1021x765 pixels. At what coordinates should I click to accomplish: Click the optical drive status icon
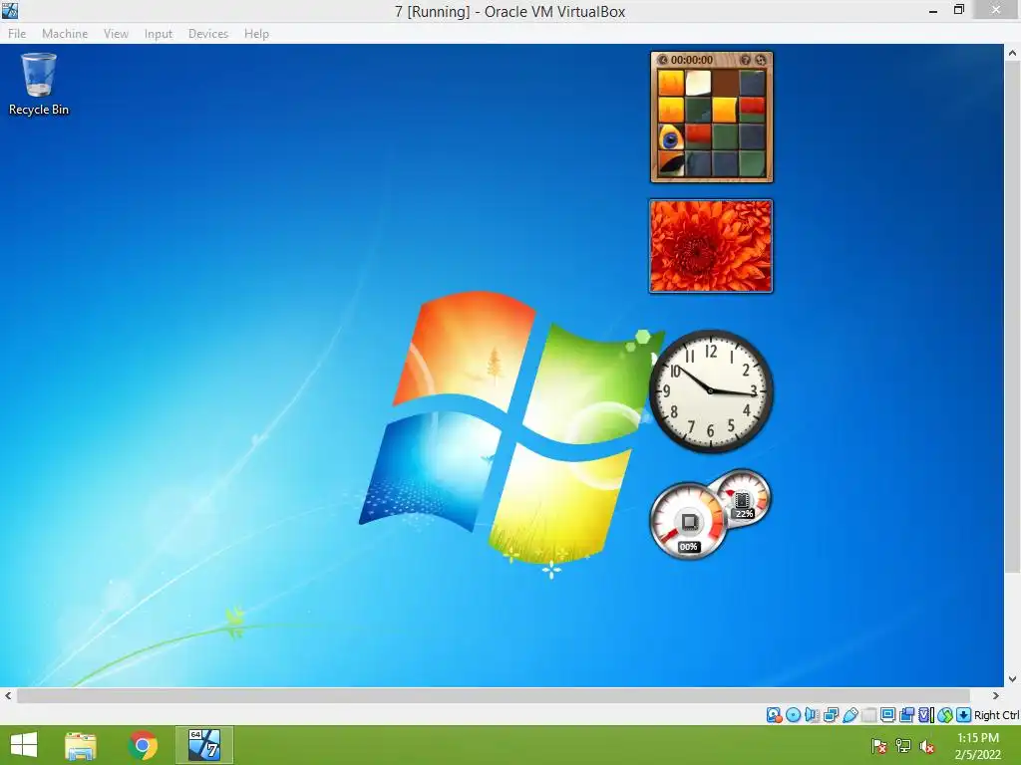point(793,715)
